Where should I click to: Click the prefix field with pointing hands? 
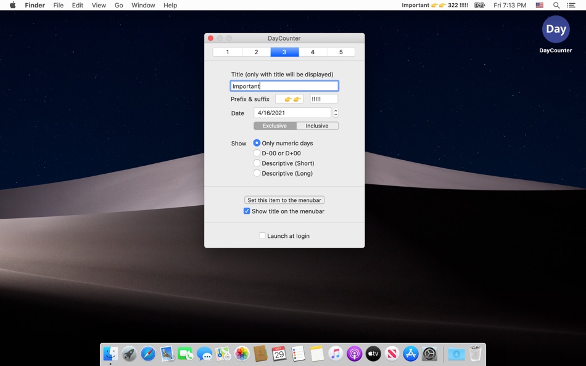(289, 99)
